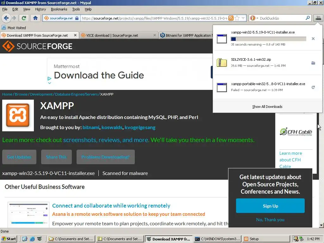324x243 pixels.
Task: Open the Edit menu
Action: coord(15,9)
